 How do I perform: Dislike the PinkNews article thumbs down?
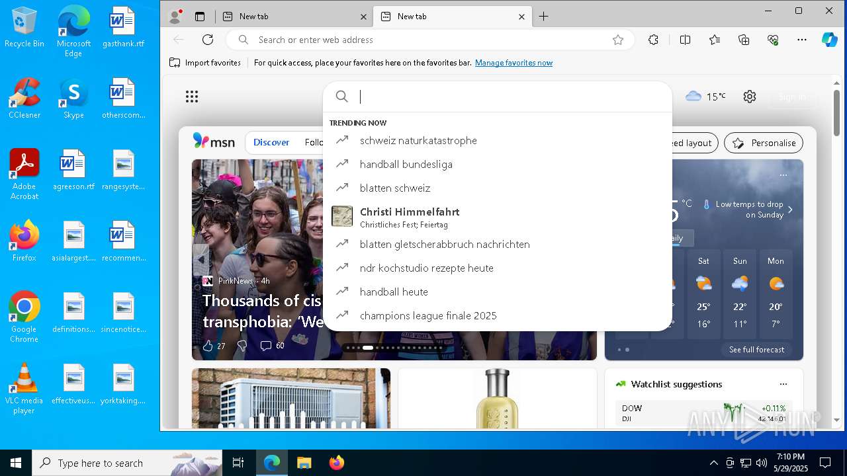[242, 346]
